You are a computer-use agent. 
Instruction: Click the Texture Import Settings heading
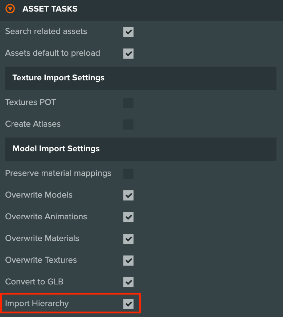(x=58, y=78)
